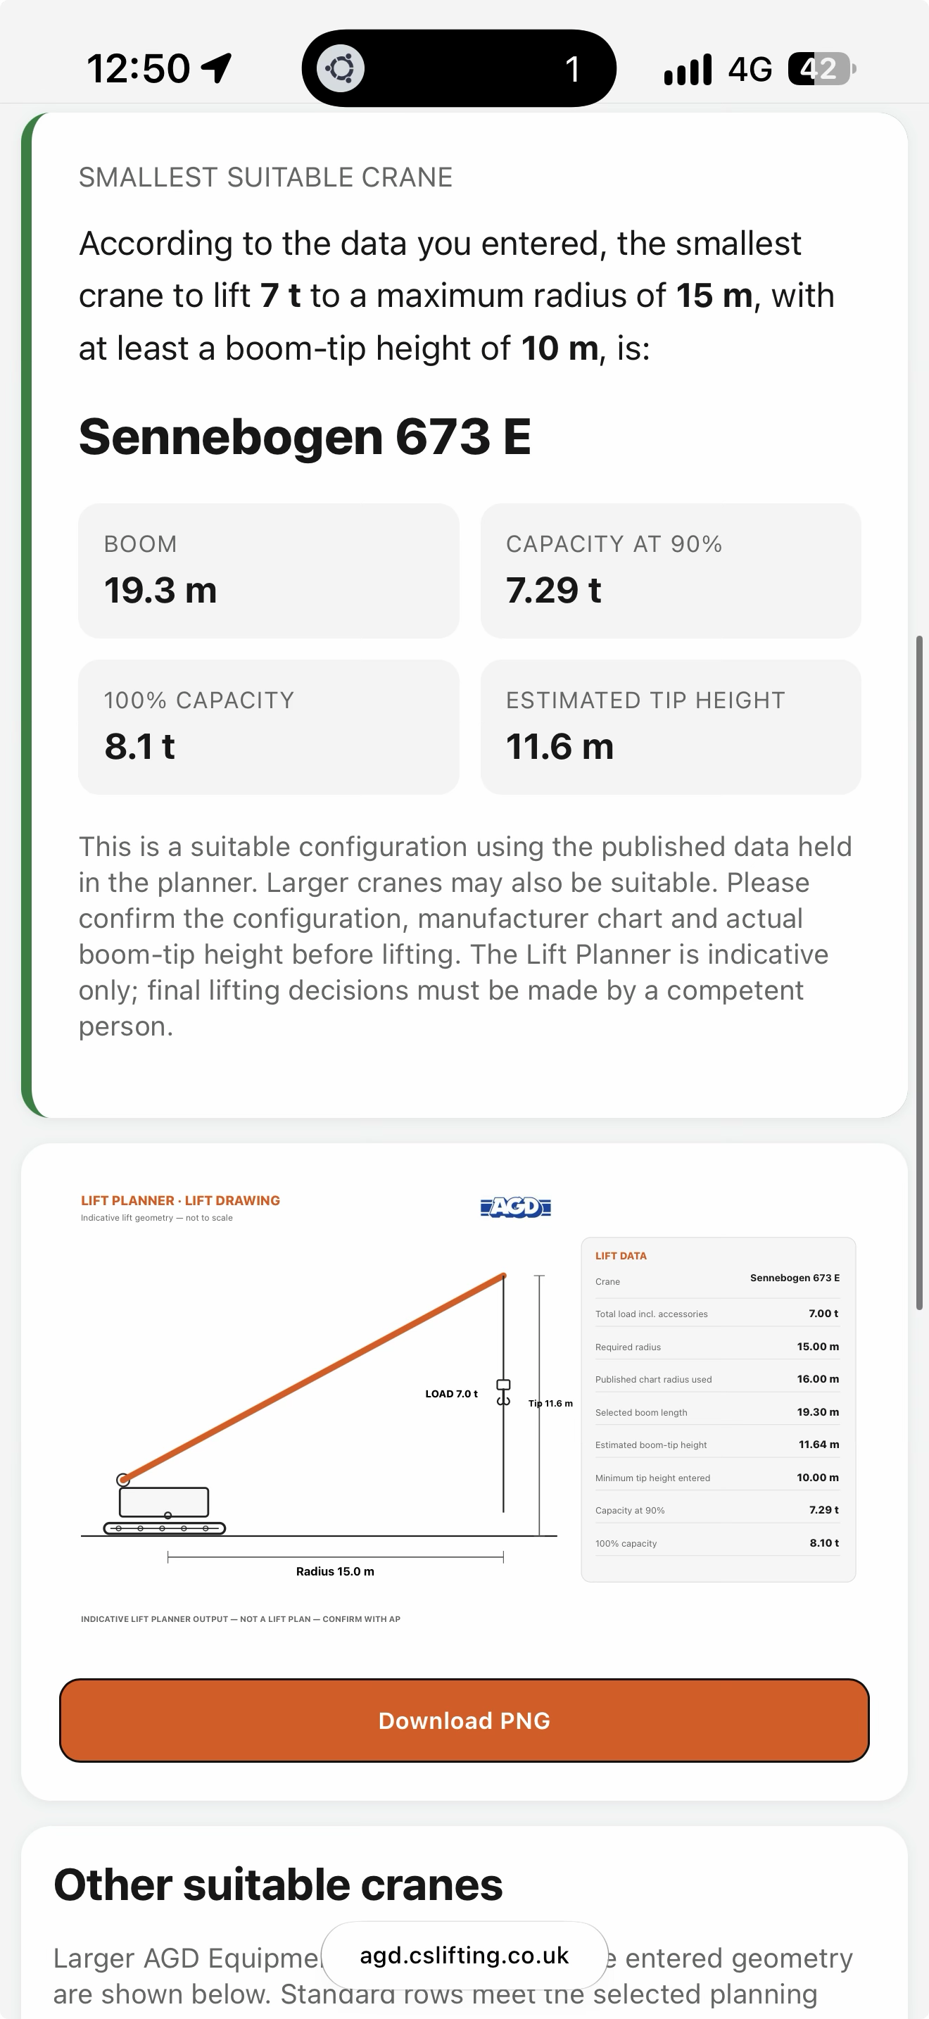This screenshot has height=2019, width=929.
Task: Tap the Sennebogen 673 E crane heading
Action: 305,436
